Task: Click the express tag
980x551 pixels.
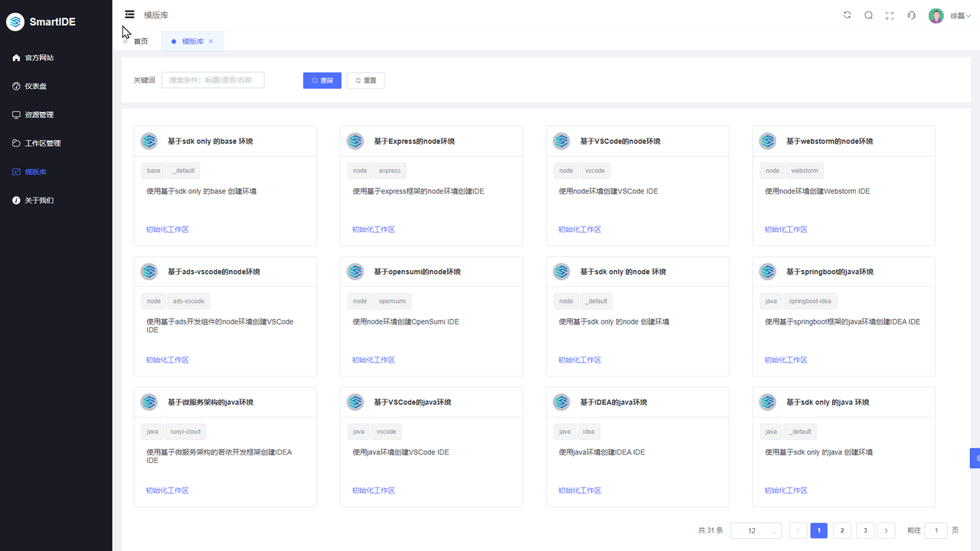Action: tap(390, 171)
